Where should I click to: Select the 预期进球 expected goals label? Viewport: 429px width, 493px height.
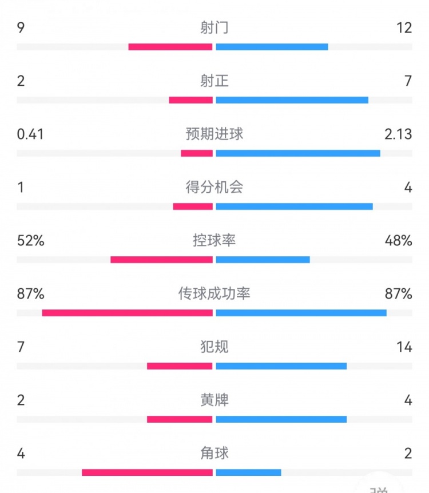[x=214, y=134]
